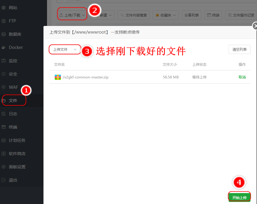Click the 数据库 database icon
257x204 pixels.
(4, 34)
